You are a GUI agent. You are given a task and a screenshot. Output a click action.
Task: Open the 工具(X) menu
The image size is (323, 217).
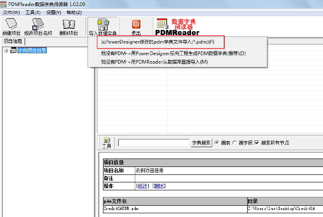(x=33, y=13)
